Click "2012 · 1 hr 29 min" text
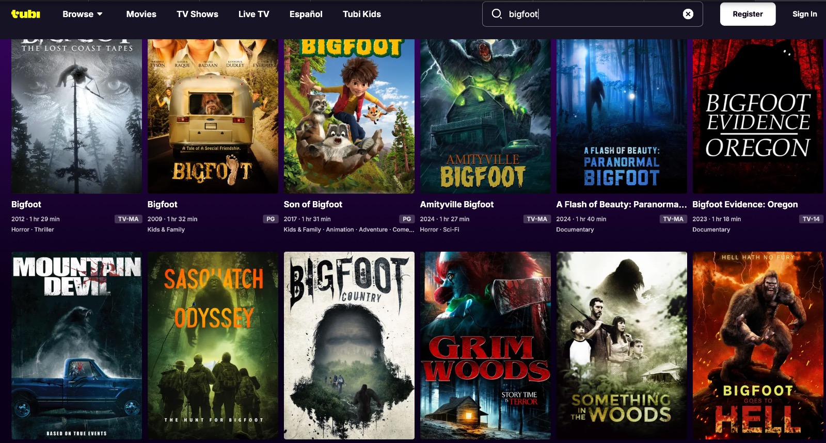The width and height of the screenshot is (826, 443). point(36,219)
